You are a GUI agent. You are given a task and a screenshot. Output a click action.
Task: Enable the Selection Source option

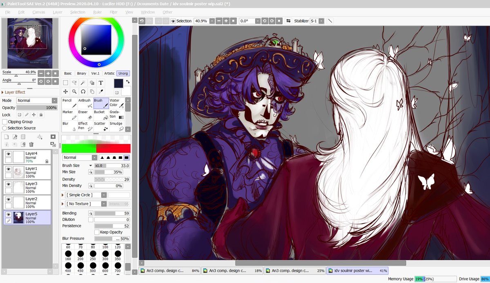pos(4,128)
